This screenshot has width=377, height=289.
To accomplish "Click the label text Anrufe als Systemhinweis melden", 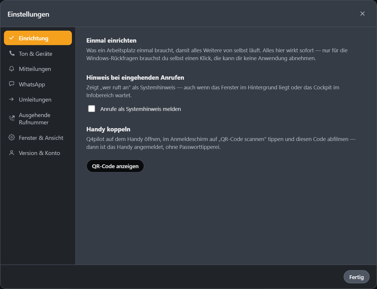I will coord(141,109).
